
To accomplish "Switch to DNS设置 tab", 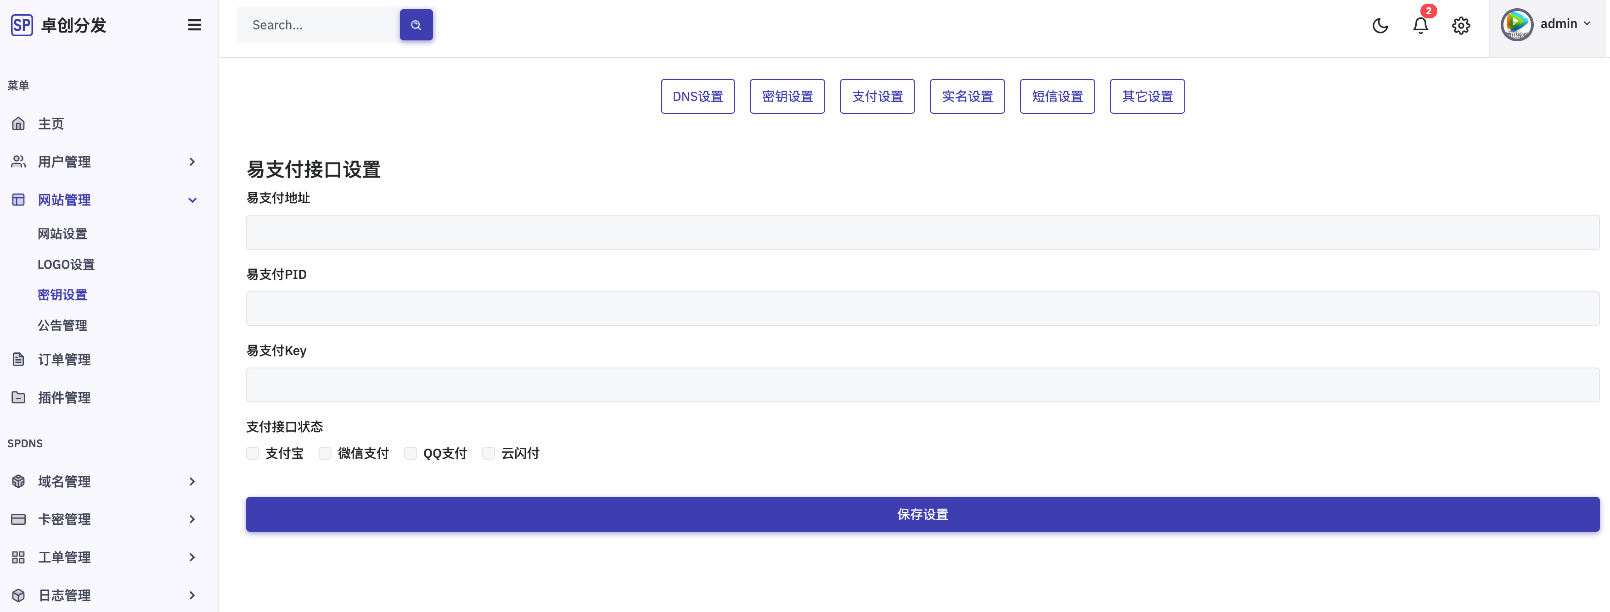I will pyautogui.click(x=698, y=96).
